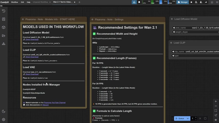219x123 pixels.
Task: Toggle the bottom panel icon
Action: 212,2
